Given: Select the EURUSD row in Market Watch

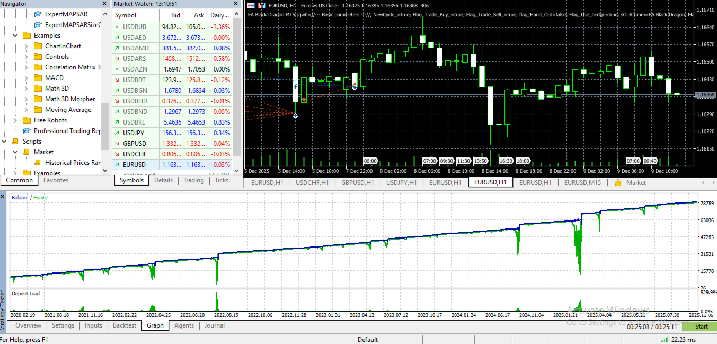Looking at the screenshot, I should coord(172,165).
